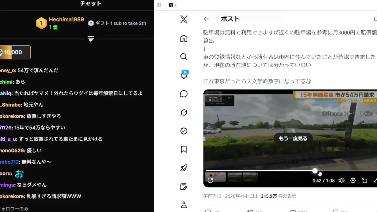Screen dimensions: 377x212
Task: Click the X logo in the sidebar
Action: click(x=184, y=20)
